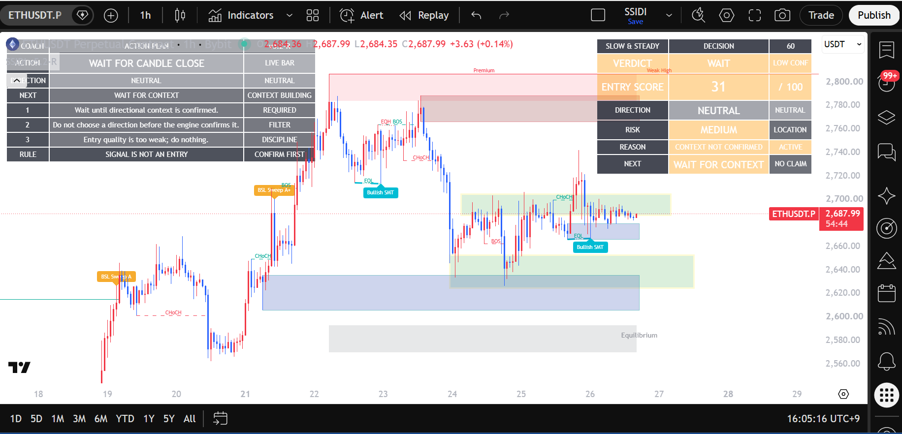Image resolution: width=902 pixels, height=434 pixels.
Task: Click the TradingView logo watermark
Action: 19,367
